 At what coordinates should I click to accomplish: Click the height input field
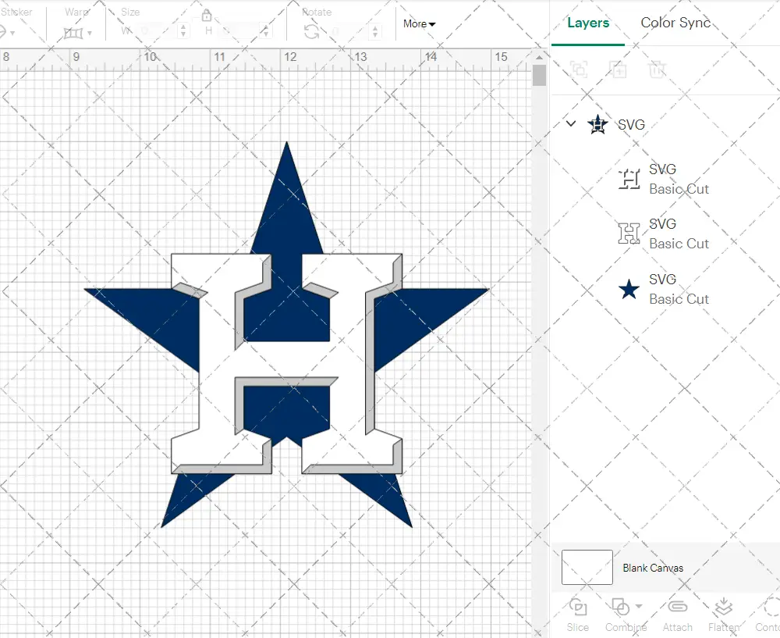pos(239,31)
